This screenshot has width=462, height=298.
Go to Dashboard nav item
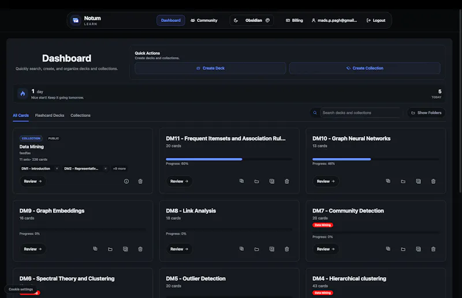tap(170, 20)
